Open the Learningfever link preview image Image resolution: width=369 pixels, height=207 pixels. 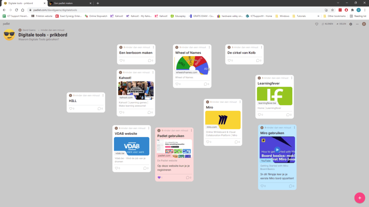point(275,96)
